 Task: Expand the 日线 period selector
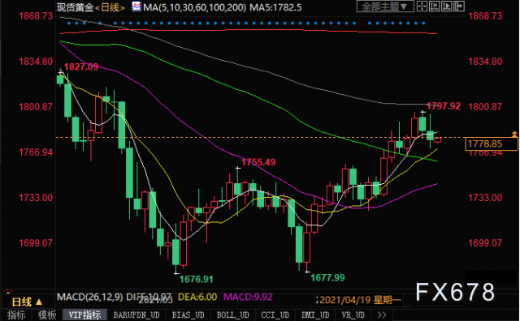(27, 302)
